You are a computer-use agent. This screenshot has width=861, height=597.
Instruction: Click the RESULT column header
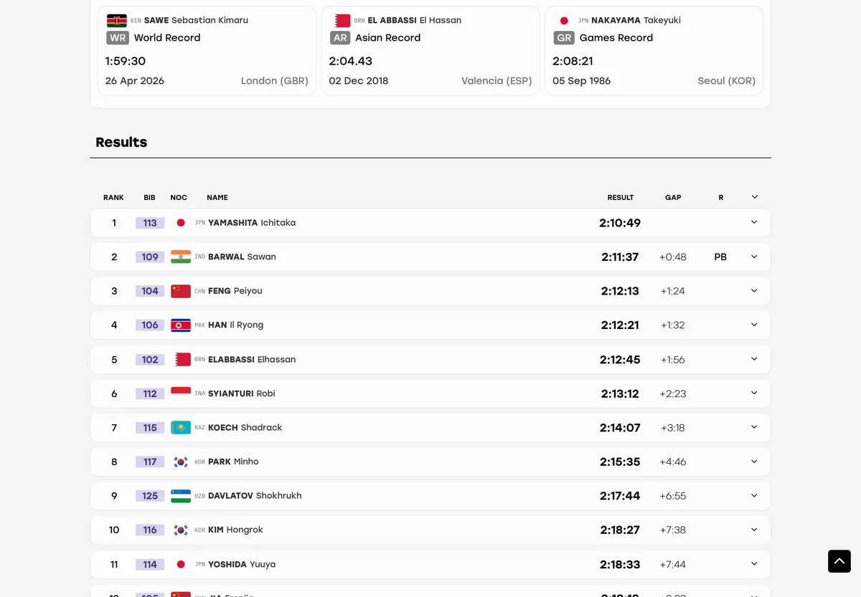621,198
